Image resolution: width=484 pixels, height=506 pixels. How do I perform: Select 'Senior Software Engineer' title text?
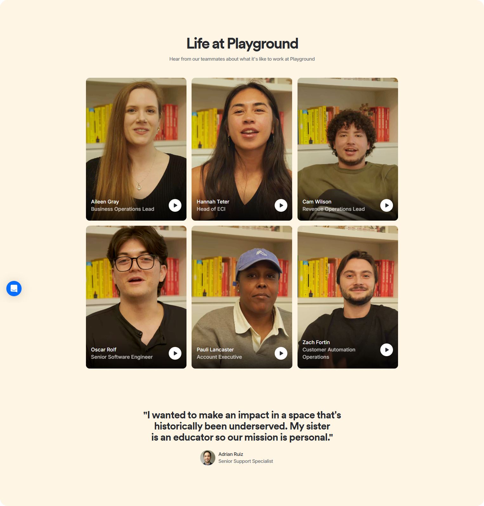(x=122, y=357)
